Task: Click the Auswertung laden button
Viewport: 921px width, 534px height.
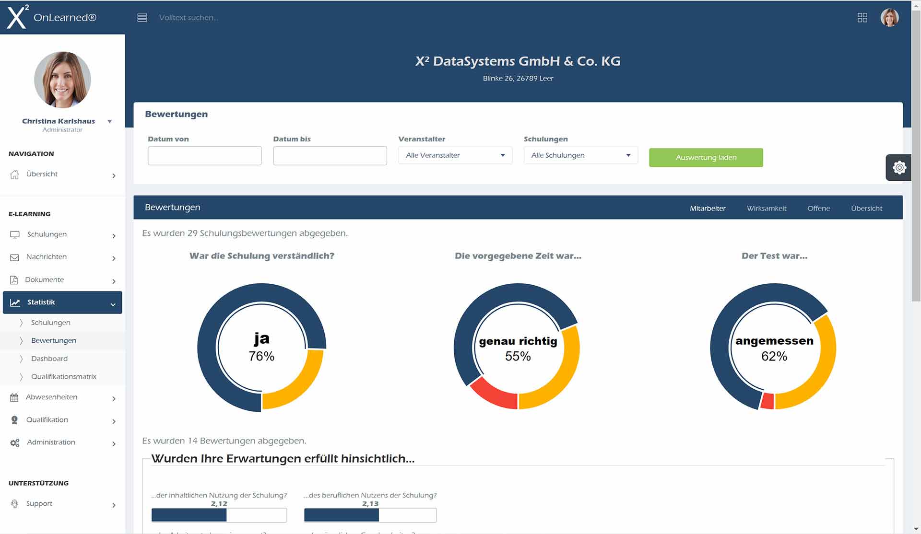Action: tap(706, 158)
